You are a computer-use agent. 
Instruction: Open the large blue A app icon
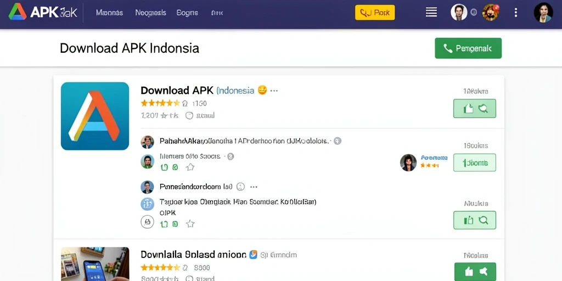(x=95, y=116)
